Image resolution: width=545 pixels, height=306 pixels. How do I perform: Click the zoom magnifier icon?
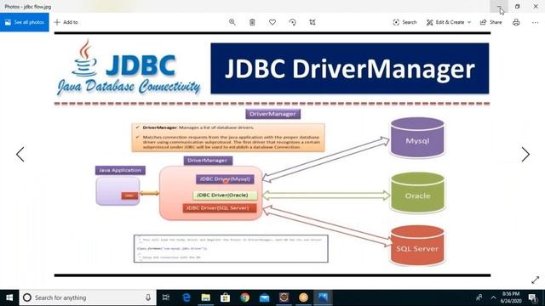(x=232, y=22)
